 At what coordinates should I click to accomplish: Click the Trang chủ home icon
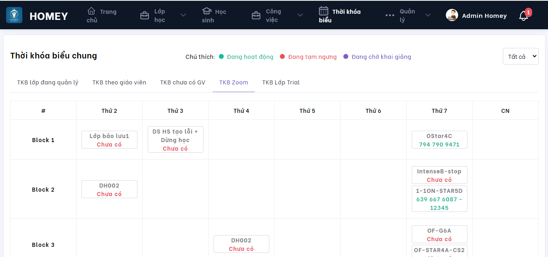point(92,11)
